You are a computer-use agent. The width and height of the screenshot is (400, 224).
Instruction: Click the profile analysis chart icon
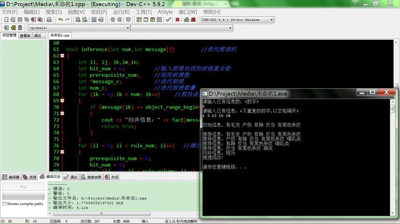tap(186, 20)
